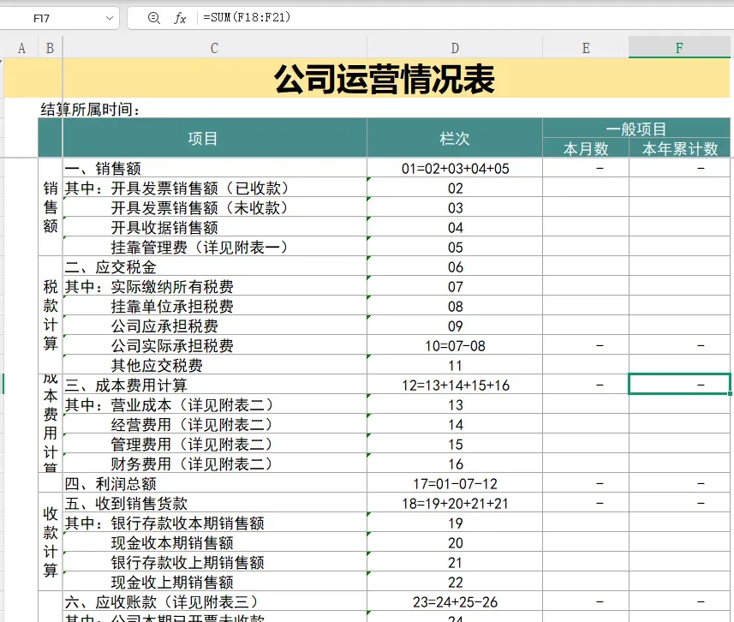Select the cell 公司应承担税费
Viewport: 734px width, 622px height.
point(215,325)
